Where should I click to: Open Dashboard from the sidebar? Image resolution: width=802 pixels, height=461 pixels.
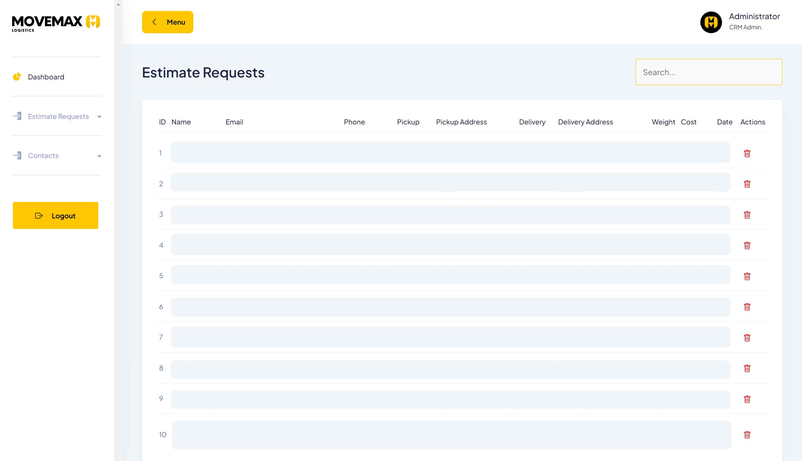[46, 77]
